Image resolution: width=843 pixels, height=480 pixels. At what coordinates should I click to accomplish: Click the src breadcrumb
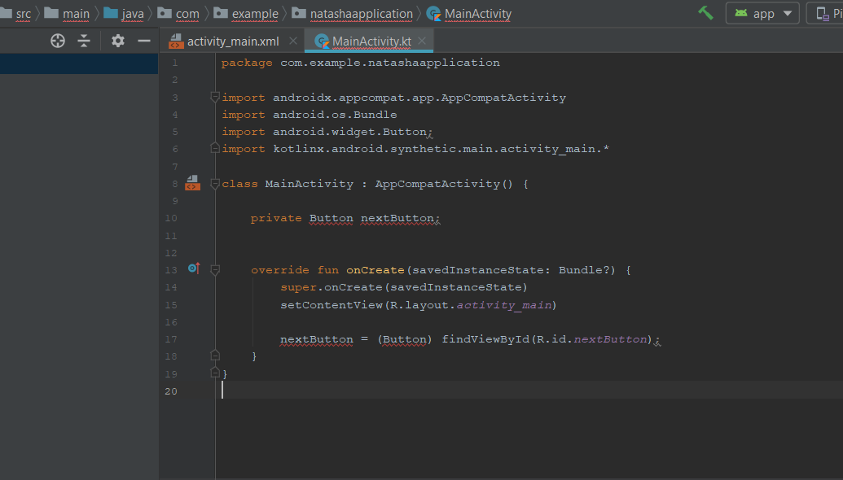23,14
